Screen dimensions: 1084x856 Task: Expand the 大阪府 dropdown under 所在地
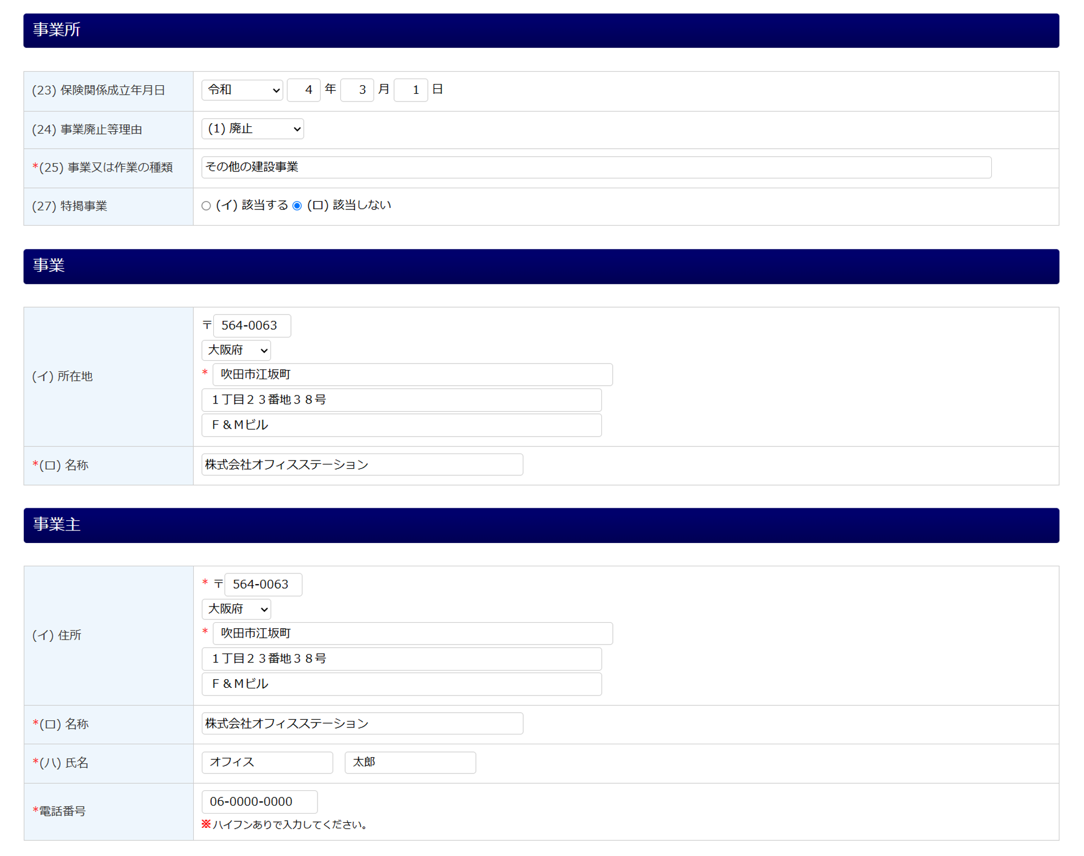[x=236, y=350]
